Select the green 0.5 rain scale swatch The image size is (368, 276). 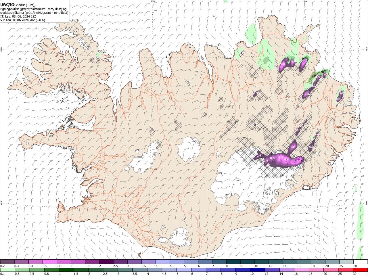pos(37,270)
